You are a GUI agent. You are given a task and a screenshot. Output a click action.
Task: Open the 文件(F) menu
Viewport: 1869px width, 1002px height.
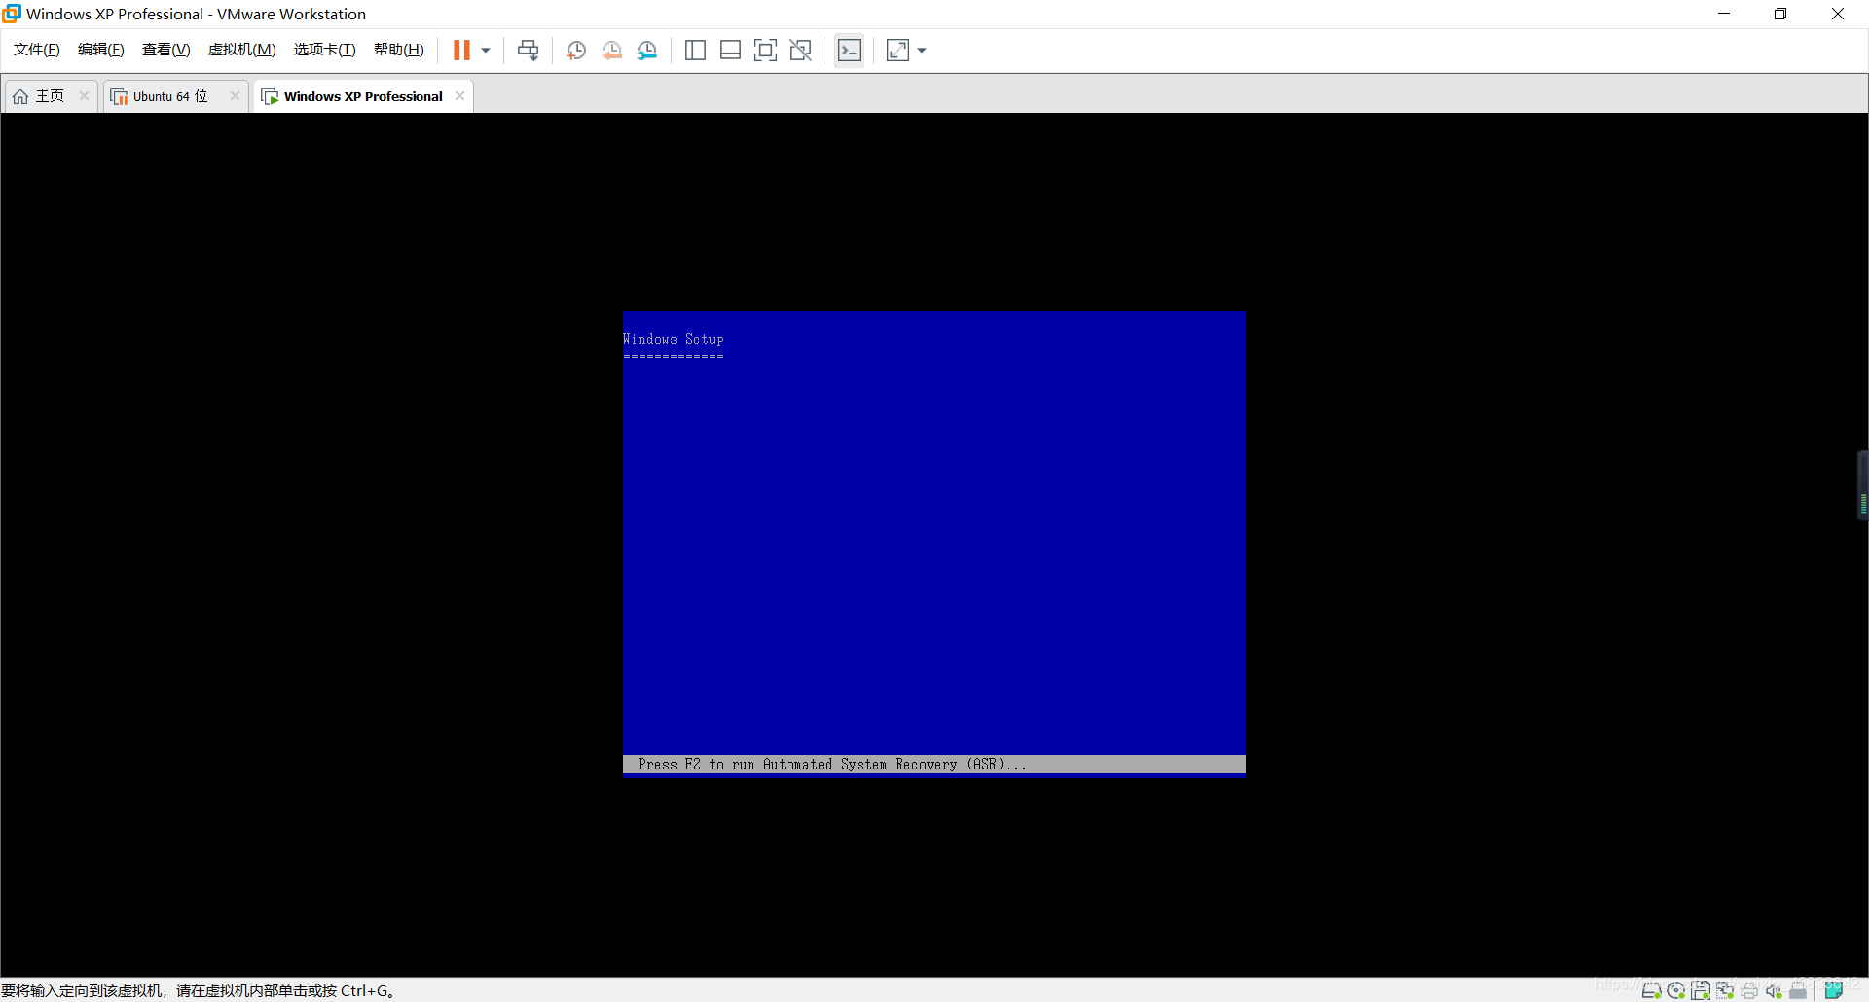point(36,50)
